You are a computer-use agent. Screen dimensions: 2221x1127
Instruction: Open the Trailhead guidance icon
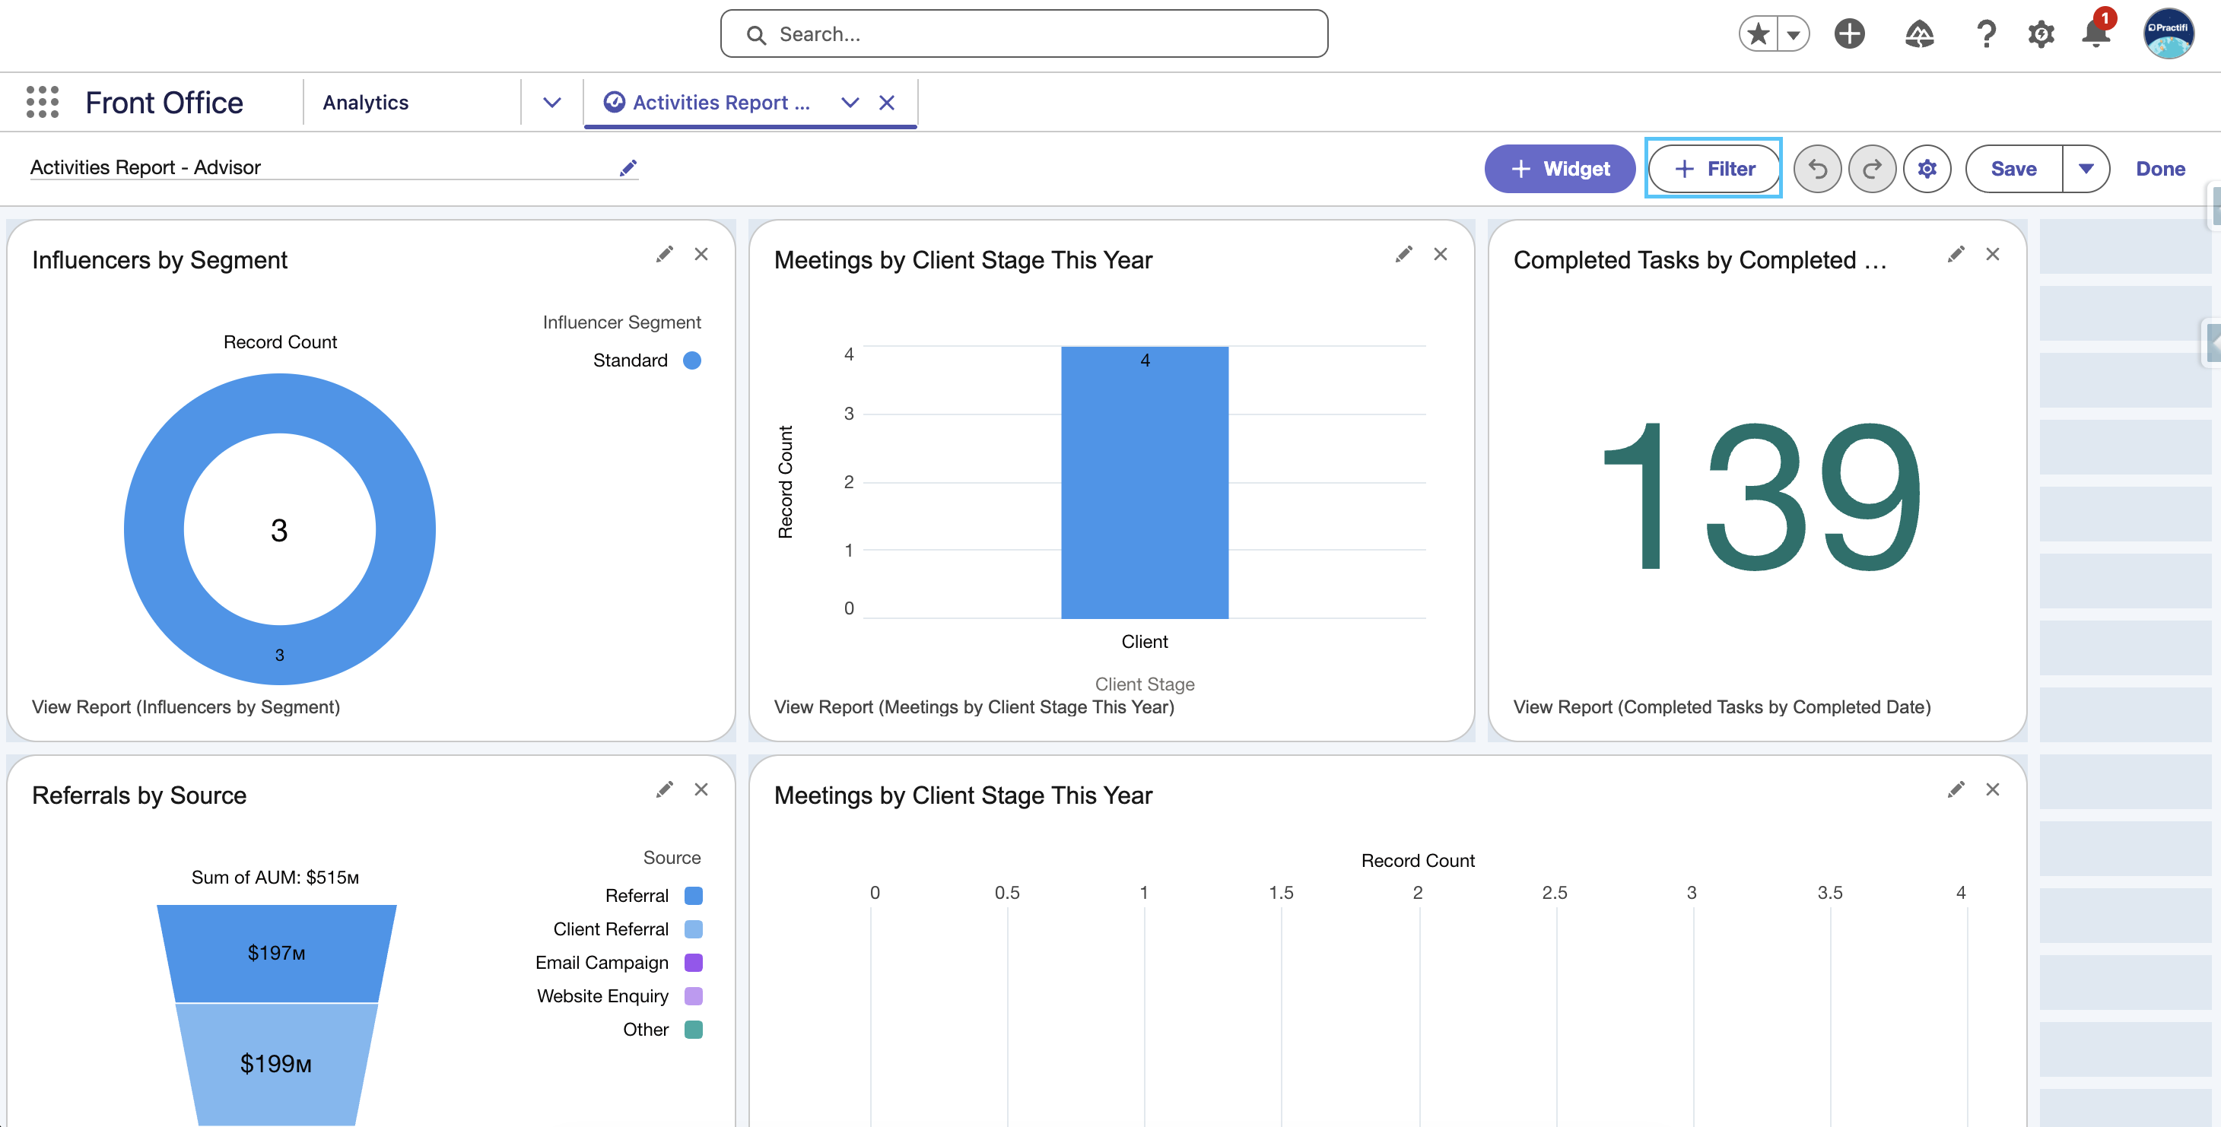tap(1918, 33)
